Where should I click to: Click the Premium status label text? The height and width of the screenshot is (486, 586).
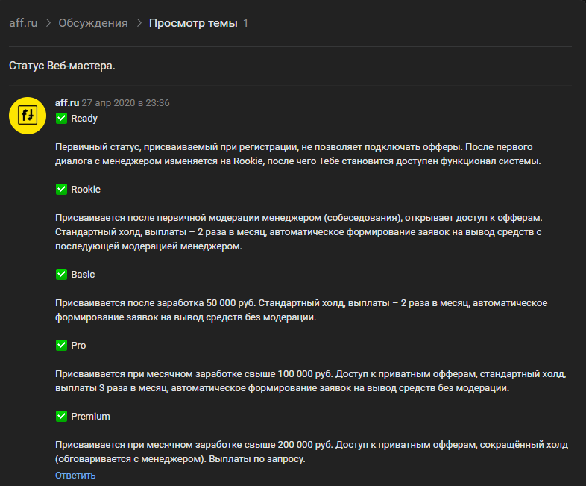(x=90, y=416)
